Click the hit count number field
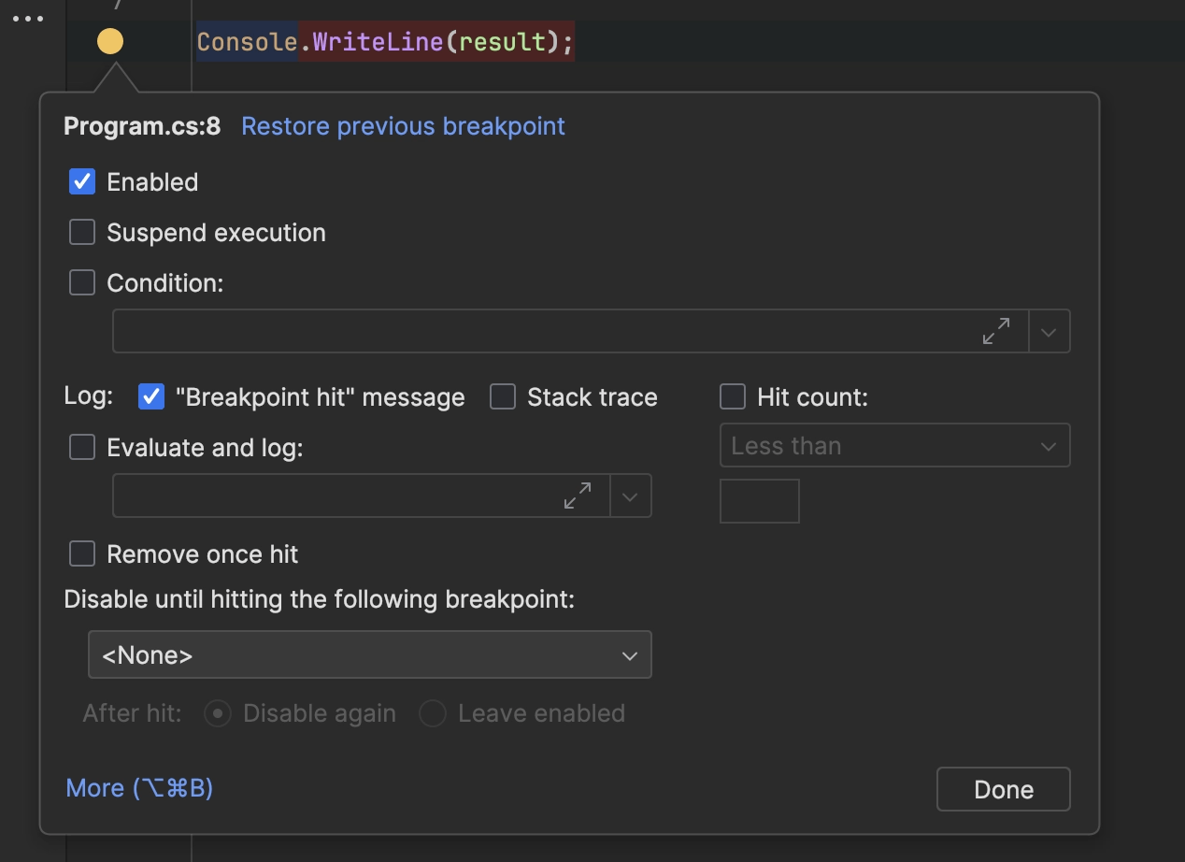This screenshot has height=862, width=1185. point(759,501)
